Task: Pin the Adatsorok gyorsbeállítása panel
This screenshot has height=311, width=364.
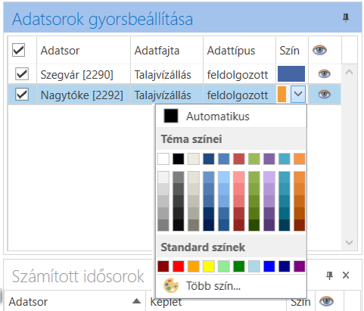Action: point(346,18)
